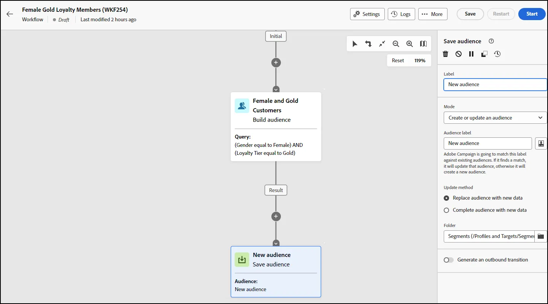
Task: Open the workflow Logs
Action: [x=401, y=14]
